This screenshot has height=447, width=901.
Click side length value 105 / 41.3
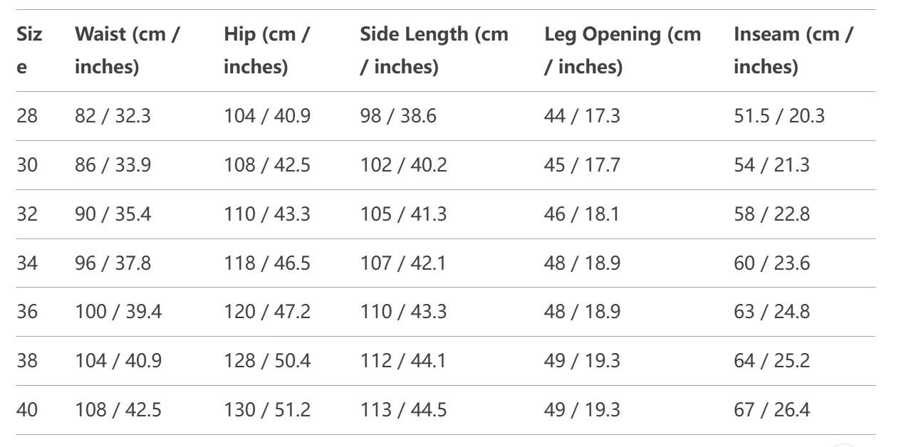(403, 214)
